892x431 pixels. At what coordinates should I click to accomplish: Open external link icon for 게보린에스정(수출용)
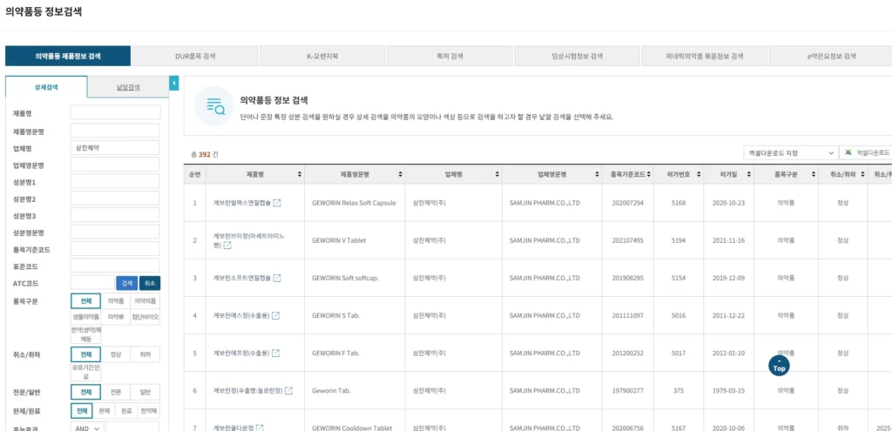click(x=275, y=315)
